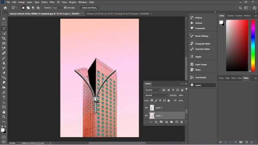Open the Search magnifier in options bar
This screenshot has height=145, width=258.
coord(240,8)
